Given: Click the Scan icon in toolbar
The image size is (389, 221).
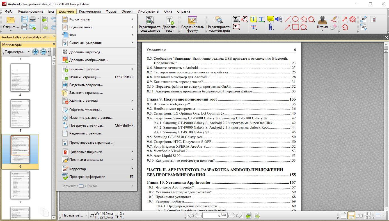Looking at the screenshot, I should [x=33, y=19].
